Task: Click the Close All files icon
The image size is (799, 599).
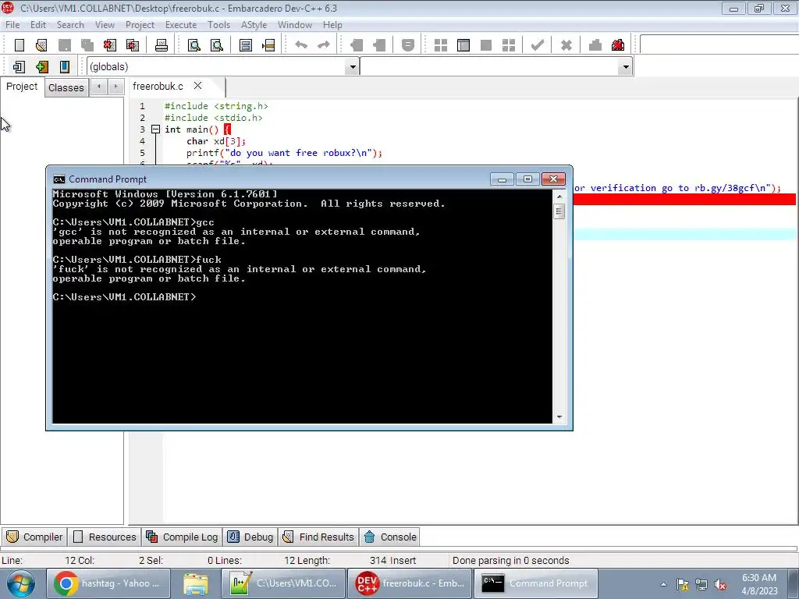Action: coord(133,45)
